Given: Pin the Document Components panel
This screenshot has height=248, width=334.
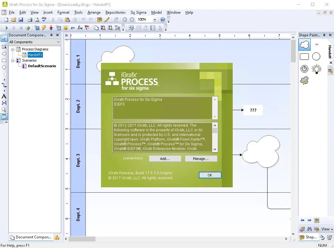Looking at the screenshot, I should pos(51,35).
